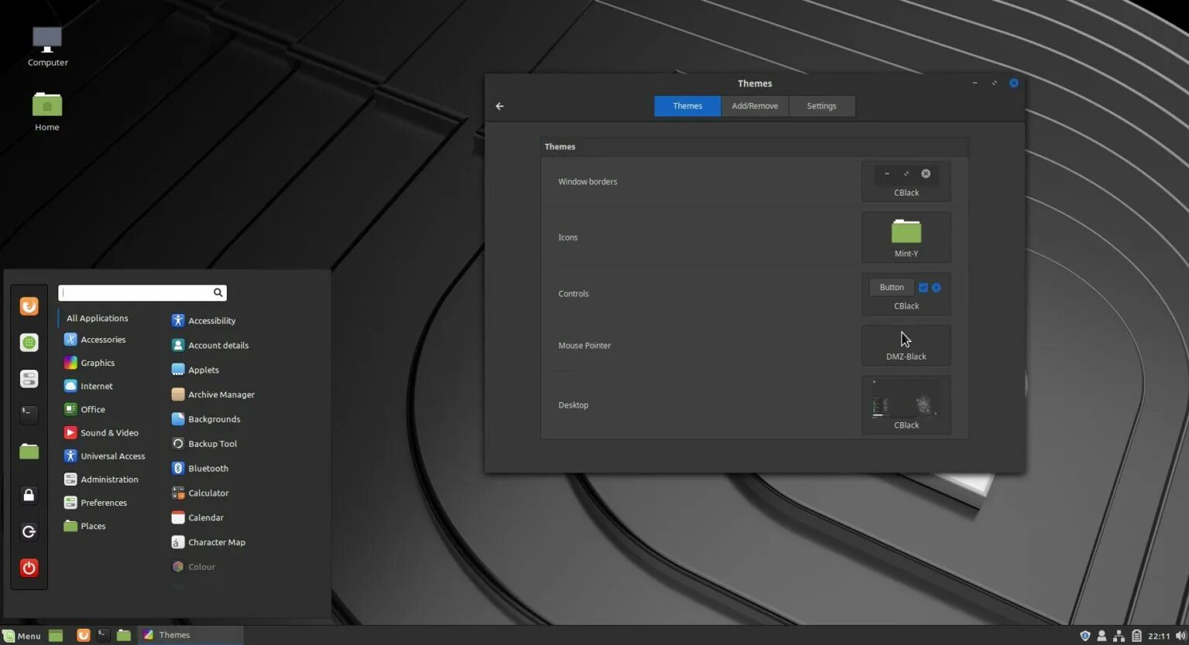This screenshot has width=1189, height=645.
Task: Switch to the Themes tab
Action: pyautogui.click(x=687, y=106)
